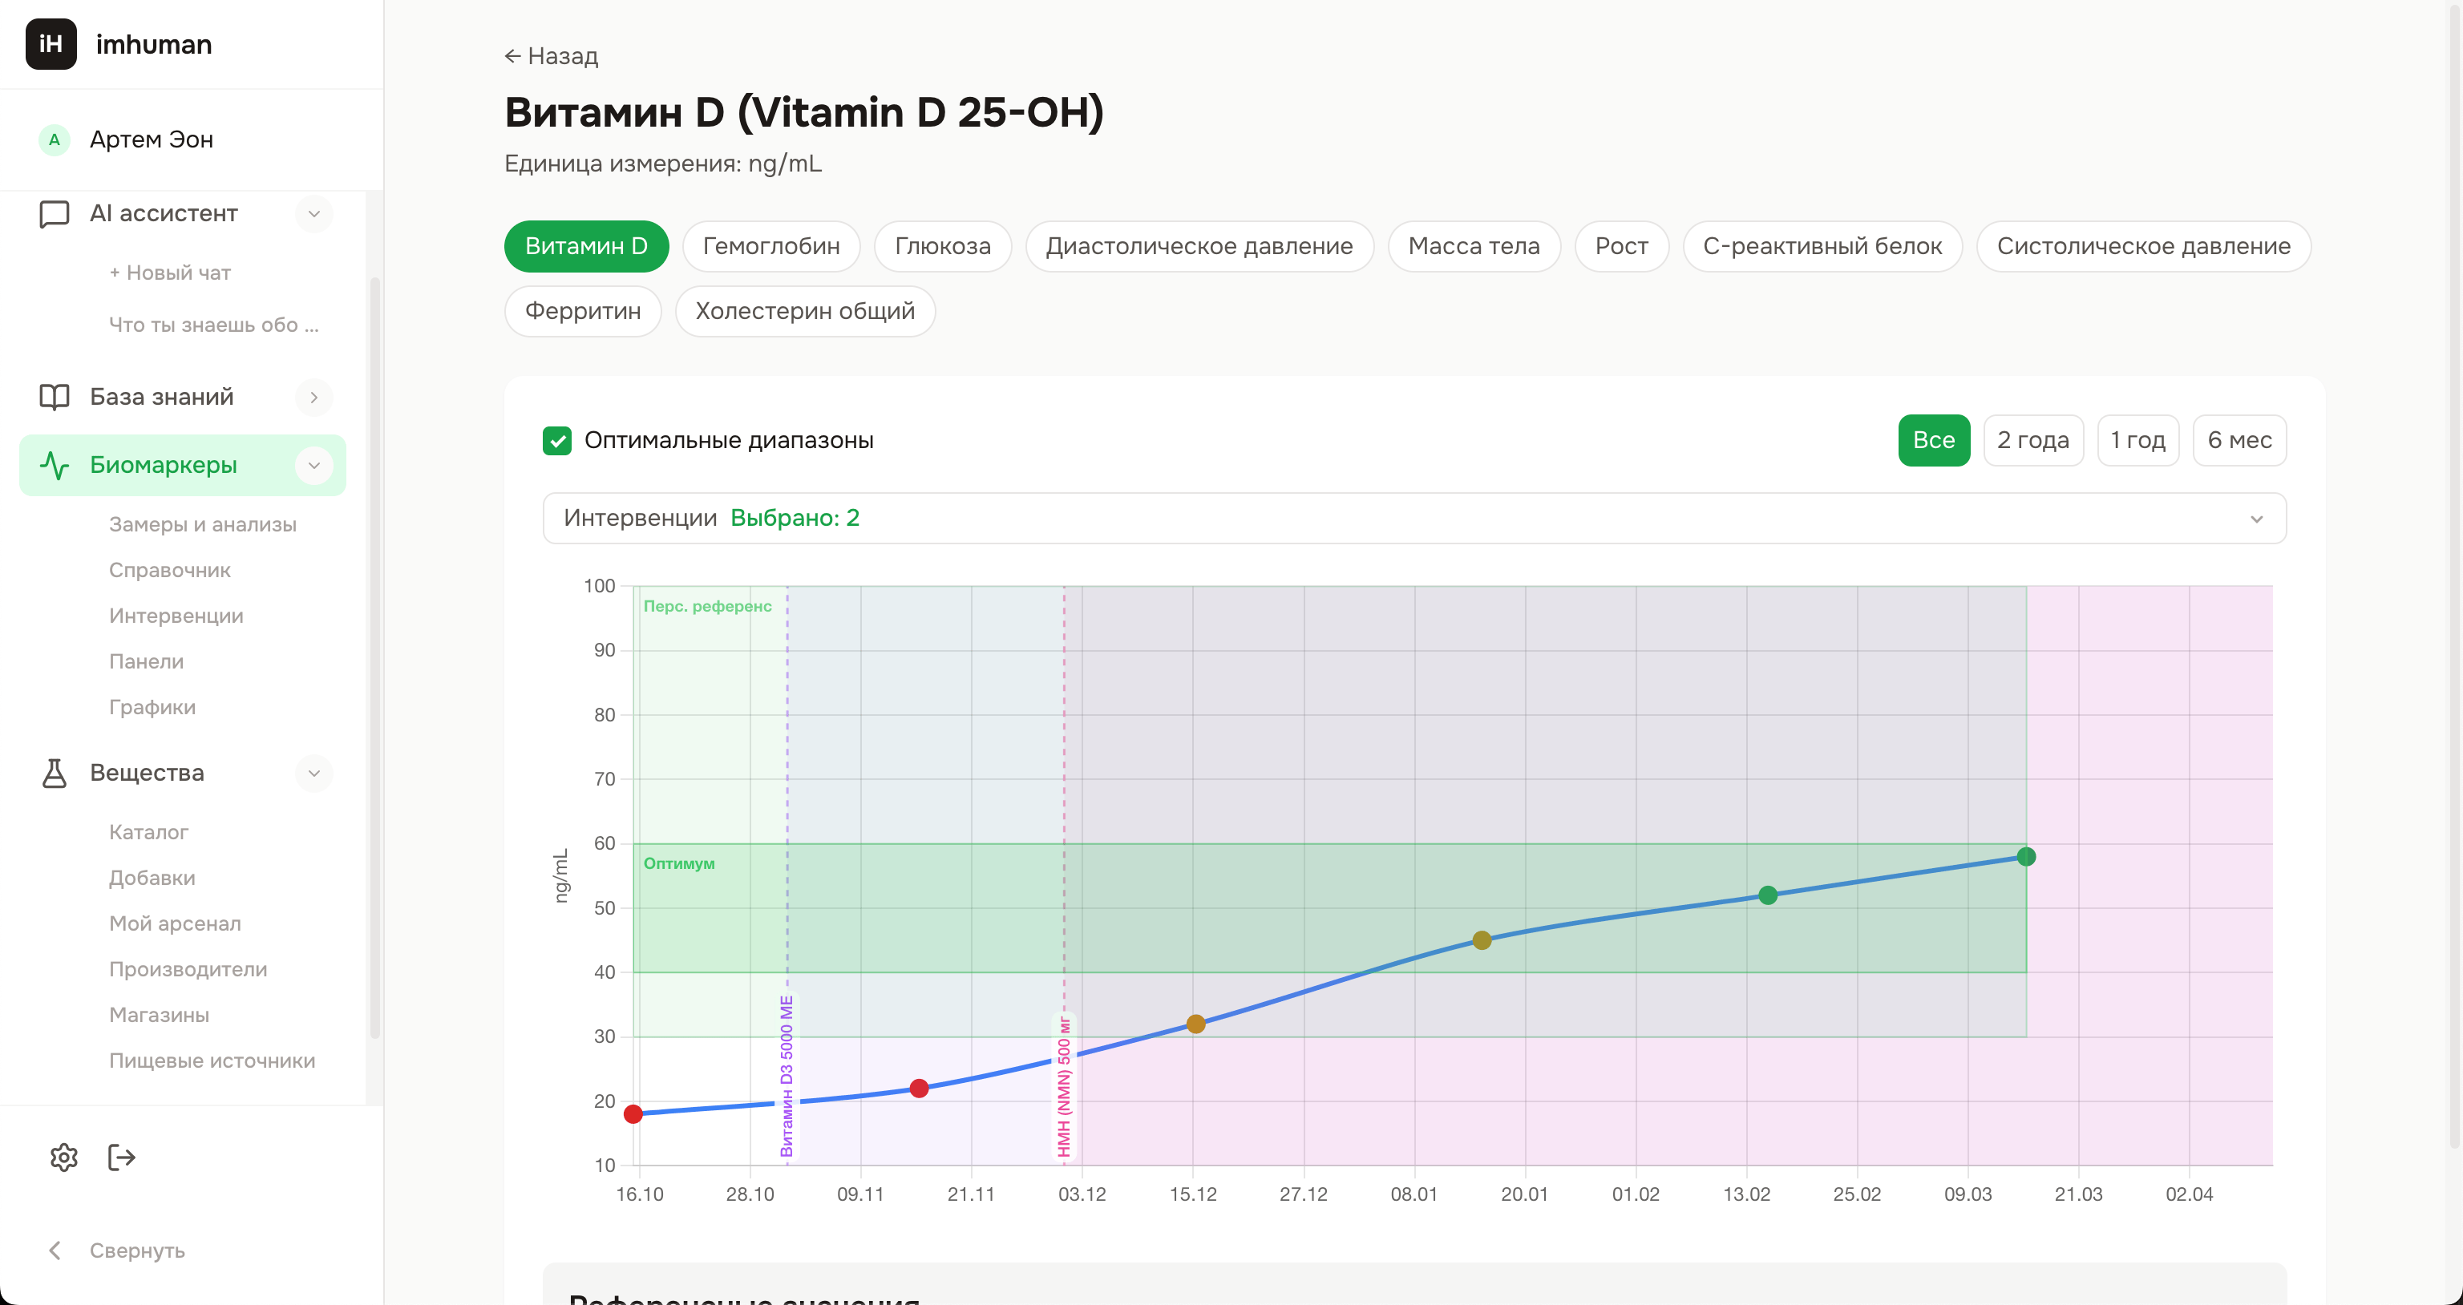Start a Новый чат in sidebar

click(x=170, y=273)
